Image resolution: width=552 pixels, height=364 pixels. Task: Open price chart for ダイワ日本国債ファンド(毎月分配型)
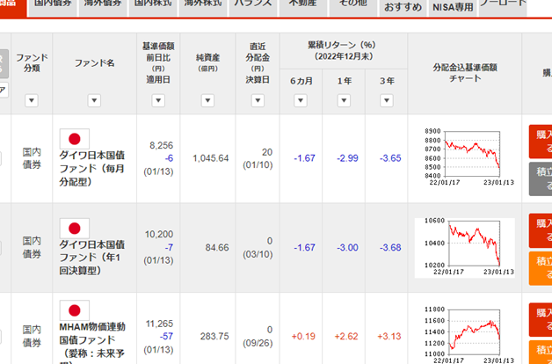click(x=465, y=157)
